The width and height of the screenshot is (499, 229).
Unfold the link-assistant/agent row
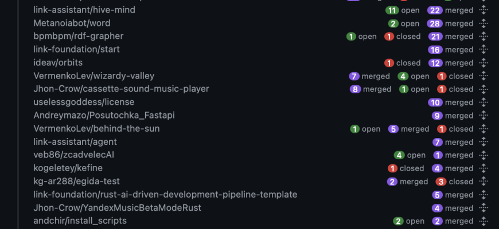[483, 142]
